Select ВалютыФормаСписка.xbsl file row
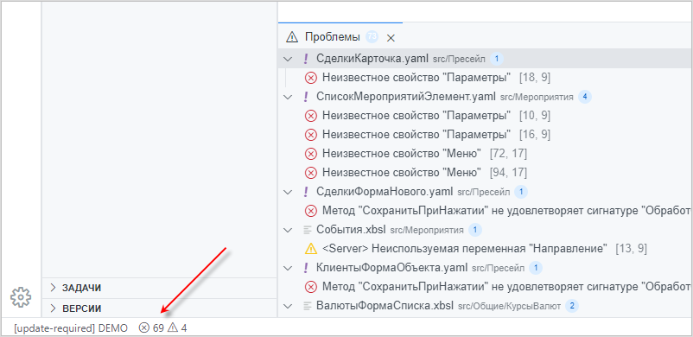Screen dimensions: 693x337 coord(485,306)
